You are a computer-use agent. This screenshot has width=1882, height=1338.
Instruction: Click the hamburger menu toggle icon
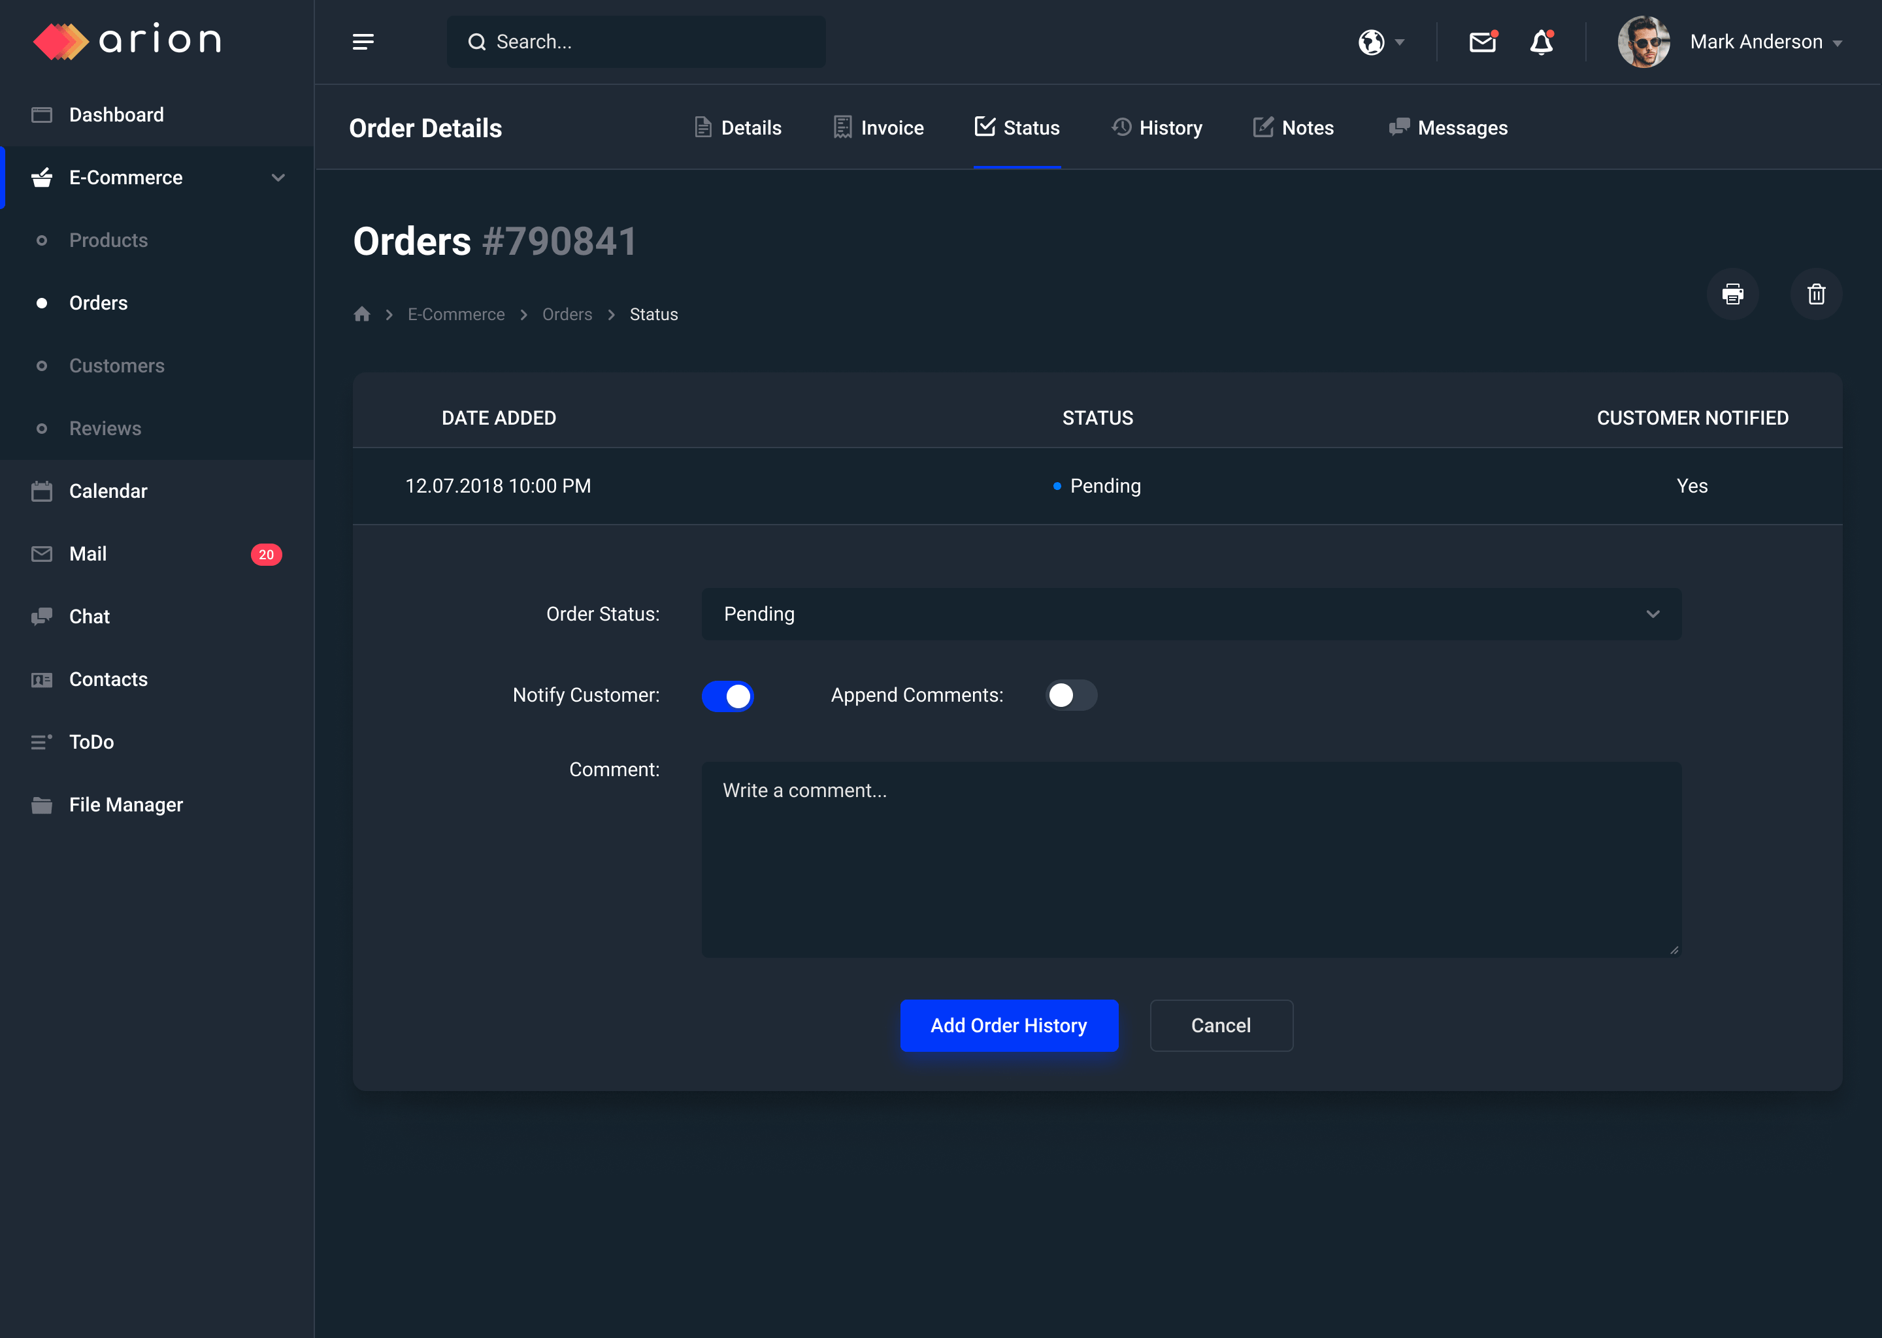pyautogui.click(x=363, y=42)
